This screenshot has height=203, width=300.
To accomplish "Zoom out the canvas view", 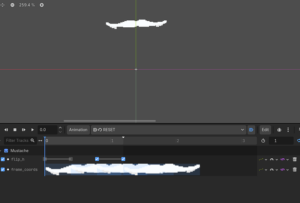I will (x=13, y=5).
